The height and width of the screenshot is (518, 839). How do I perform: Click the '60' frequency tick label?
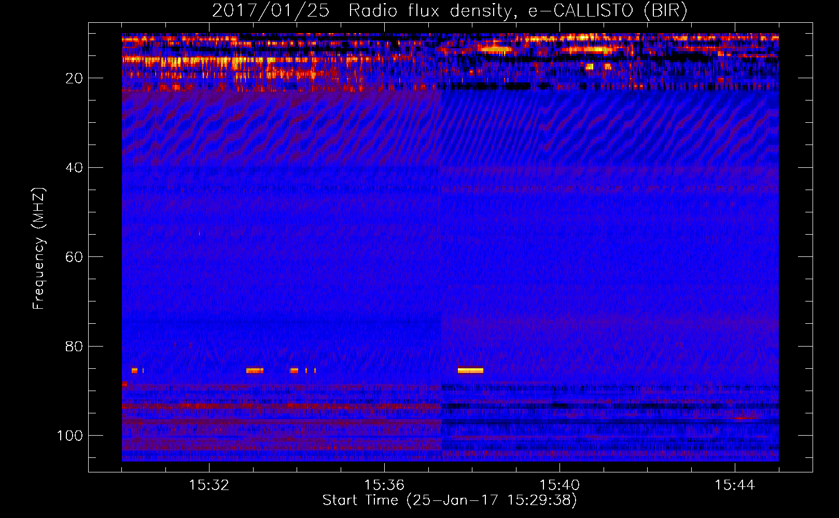[x=74, y=257]
